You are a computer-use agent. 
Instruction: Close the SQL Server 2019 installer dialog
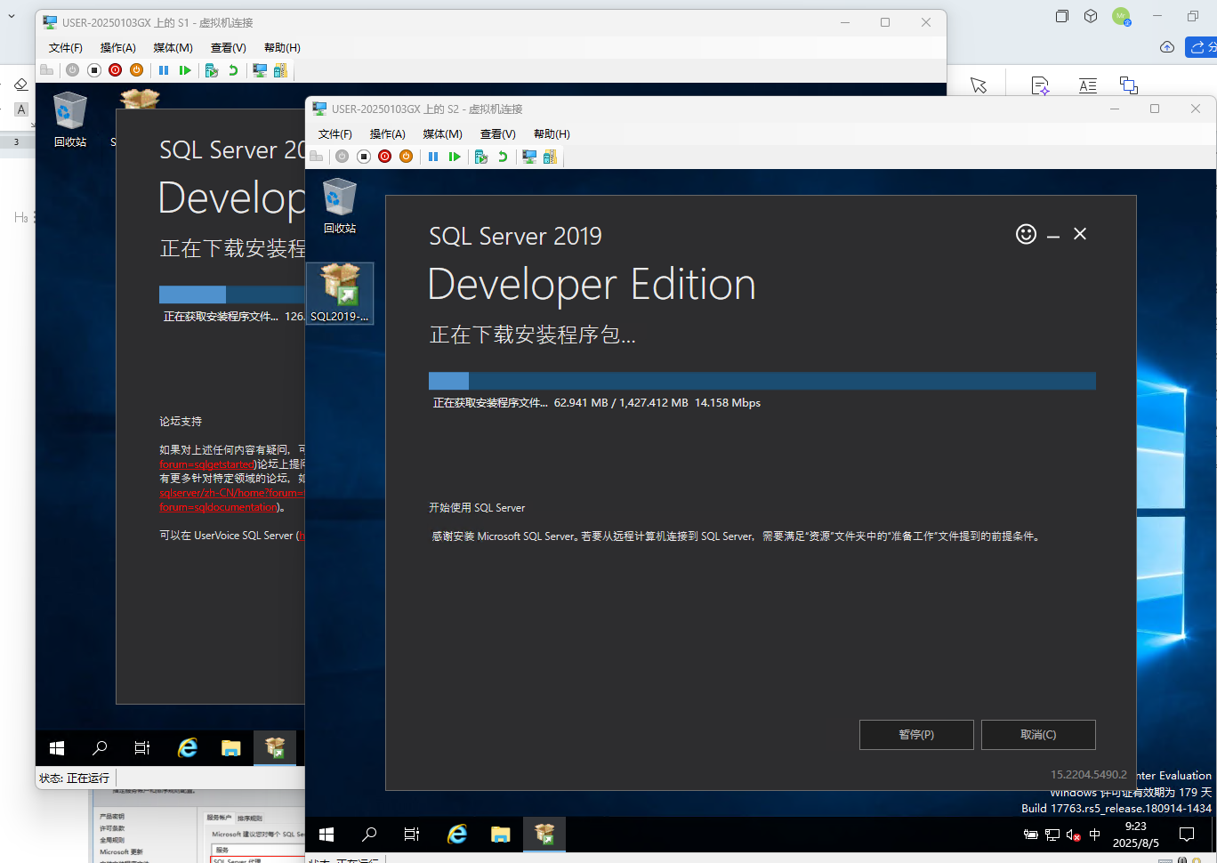(1080, 234)
